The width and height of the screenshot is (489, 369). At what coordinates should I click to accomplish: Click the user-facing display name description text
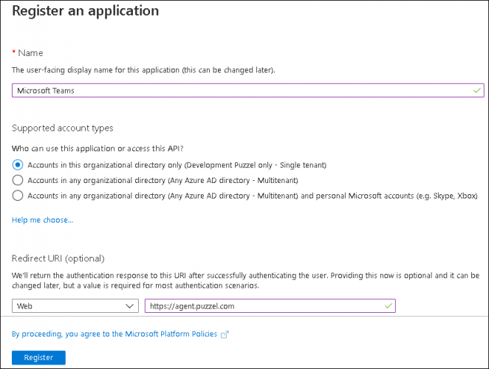tap(143, 70)
